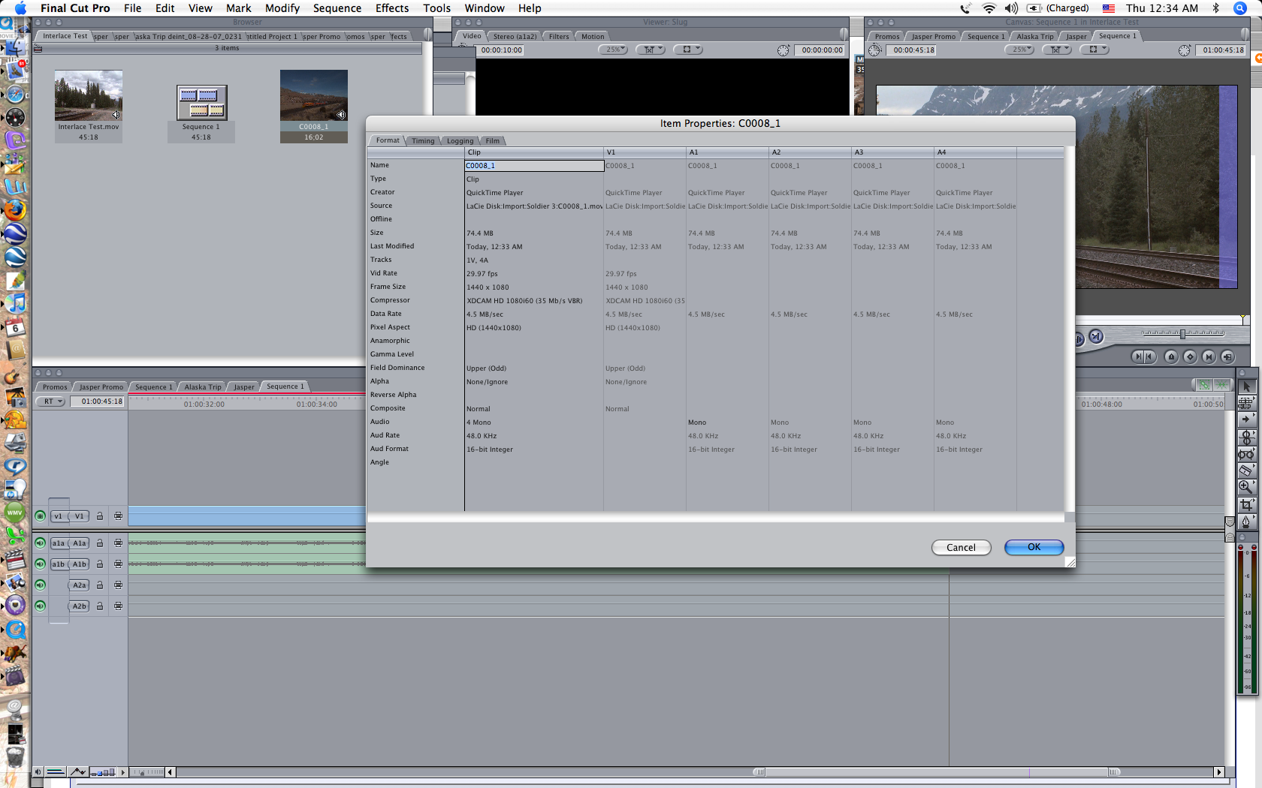Viewport: 1262px width, 788px height.
Task: Open Spotlight search in menu bar
Action: 1240,8
